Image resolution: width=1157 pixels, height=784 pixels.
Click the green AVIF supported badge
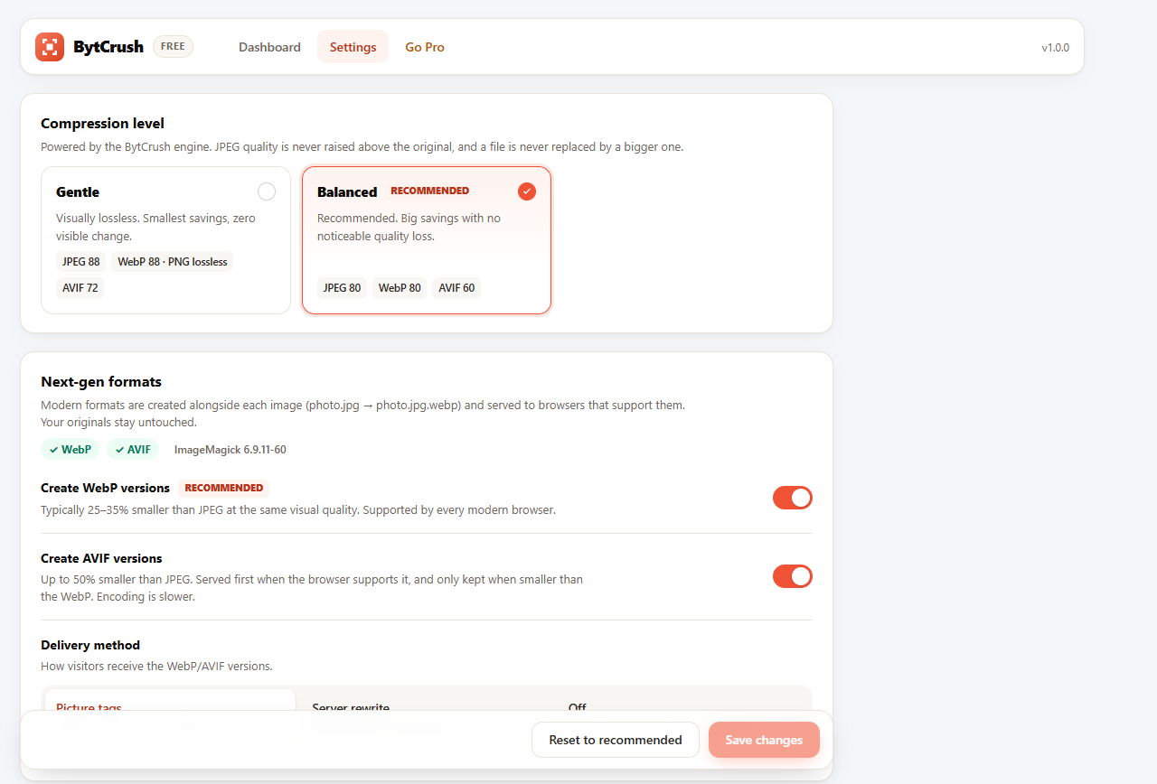point(133,449)
